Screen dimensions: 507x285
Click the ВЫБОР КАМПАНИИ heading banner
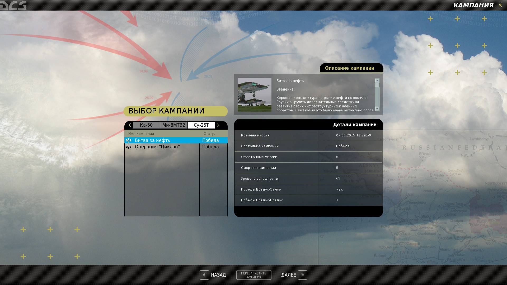click(x=176, y=111)
